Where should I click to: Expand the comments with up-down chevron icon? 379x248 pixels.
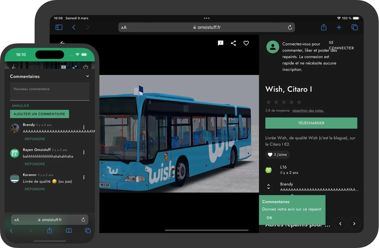pyautogui.click(x=269, y=187)
